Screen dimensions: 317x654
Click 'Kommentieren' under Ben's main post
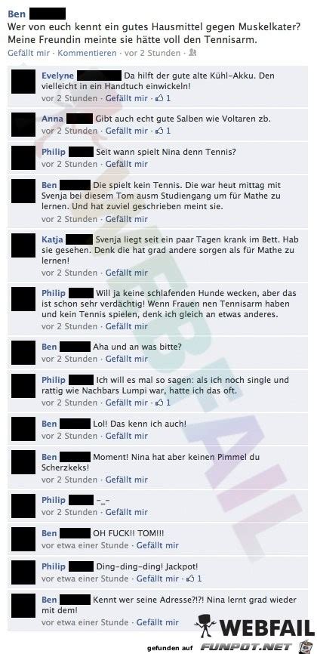coord(87,54)
